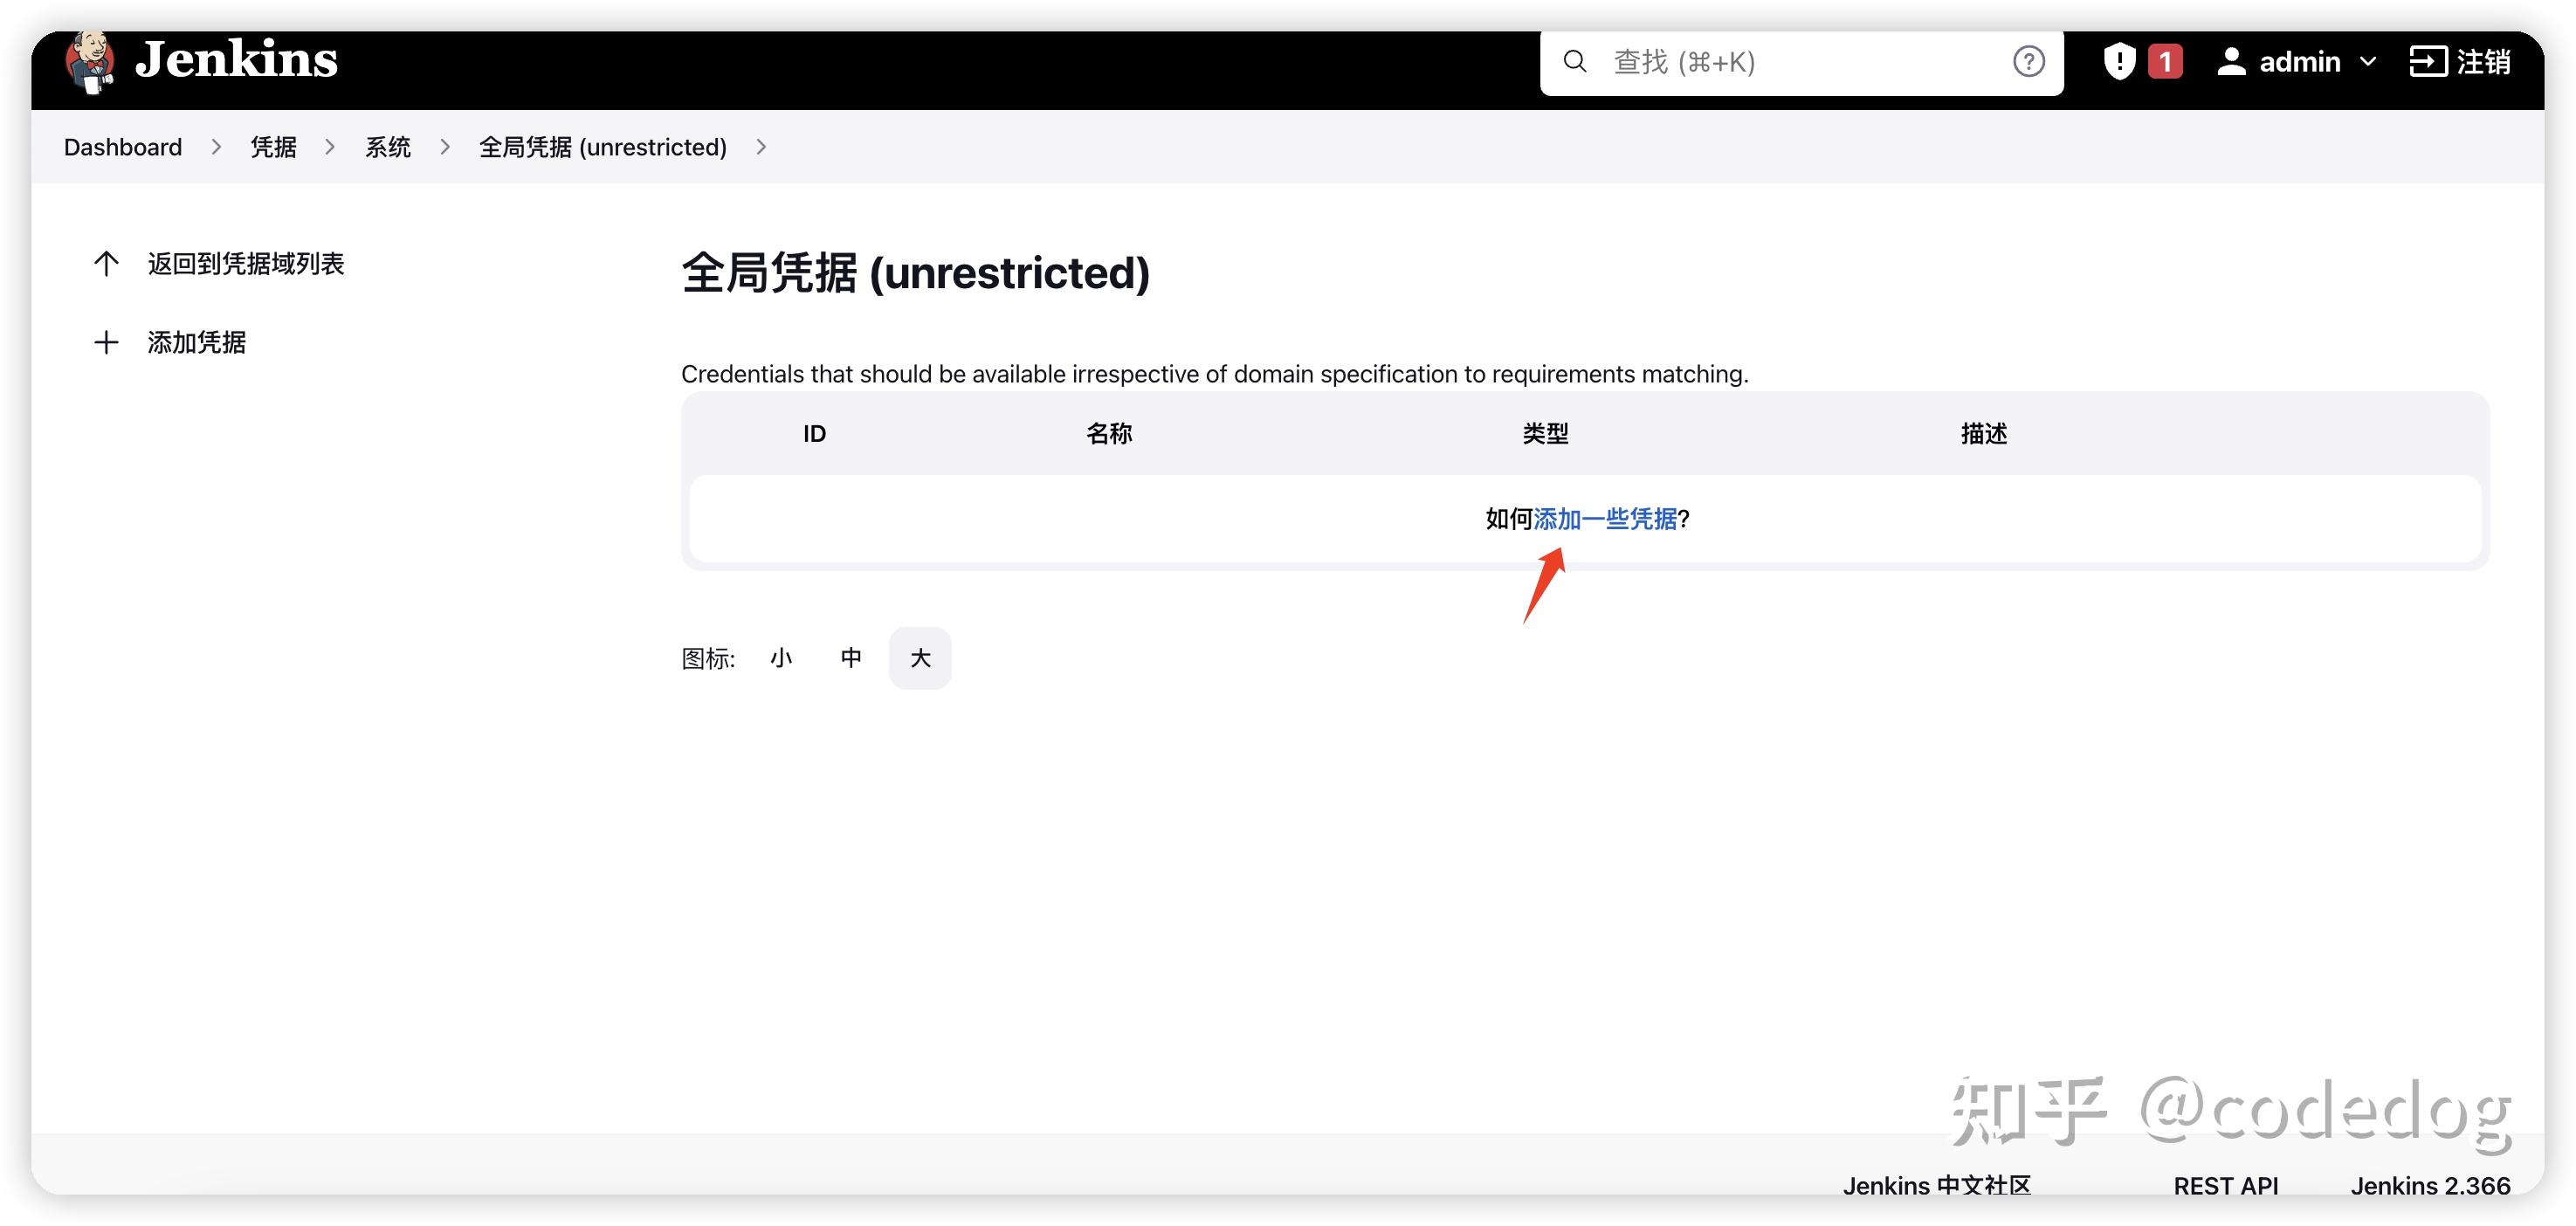Click the admin user avatar icon
This screenshot has height=1226, width=2576.
[x=2231, y=62]
